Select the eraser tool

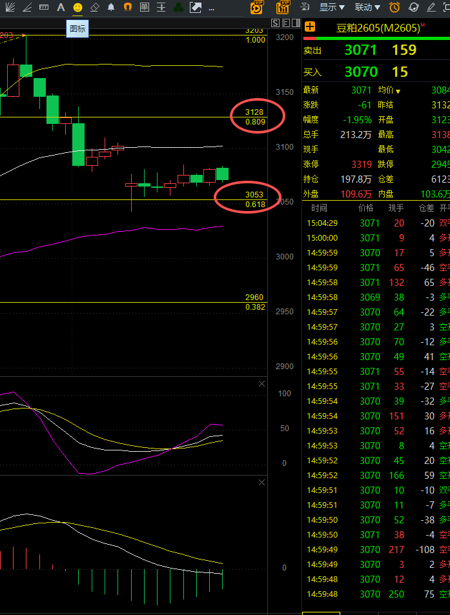(94, 7)
